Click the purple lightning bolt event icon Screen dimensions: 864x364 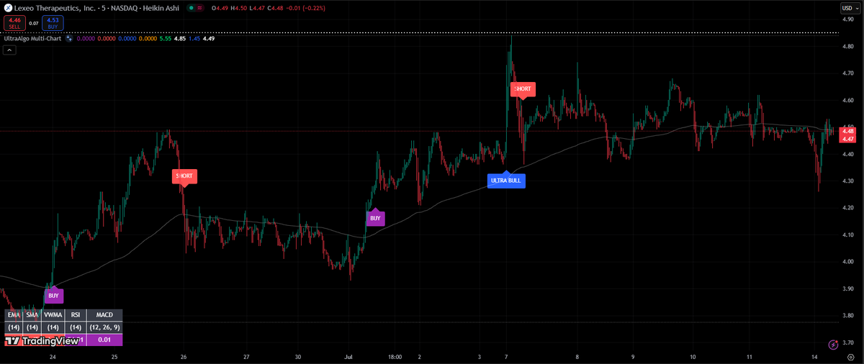coord(833,345)
